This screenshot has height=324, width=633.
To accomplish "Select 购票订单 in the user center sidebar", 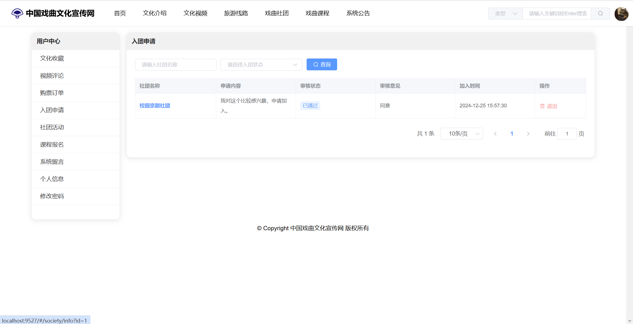I will tap(52, 93).
